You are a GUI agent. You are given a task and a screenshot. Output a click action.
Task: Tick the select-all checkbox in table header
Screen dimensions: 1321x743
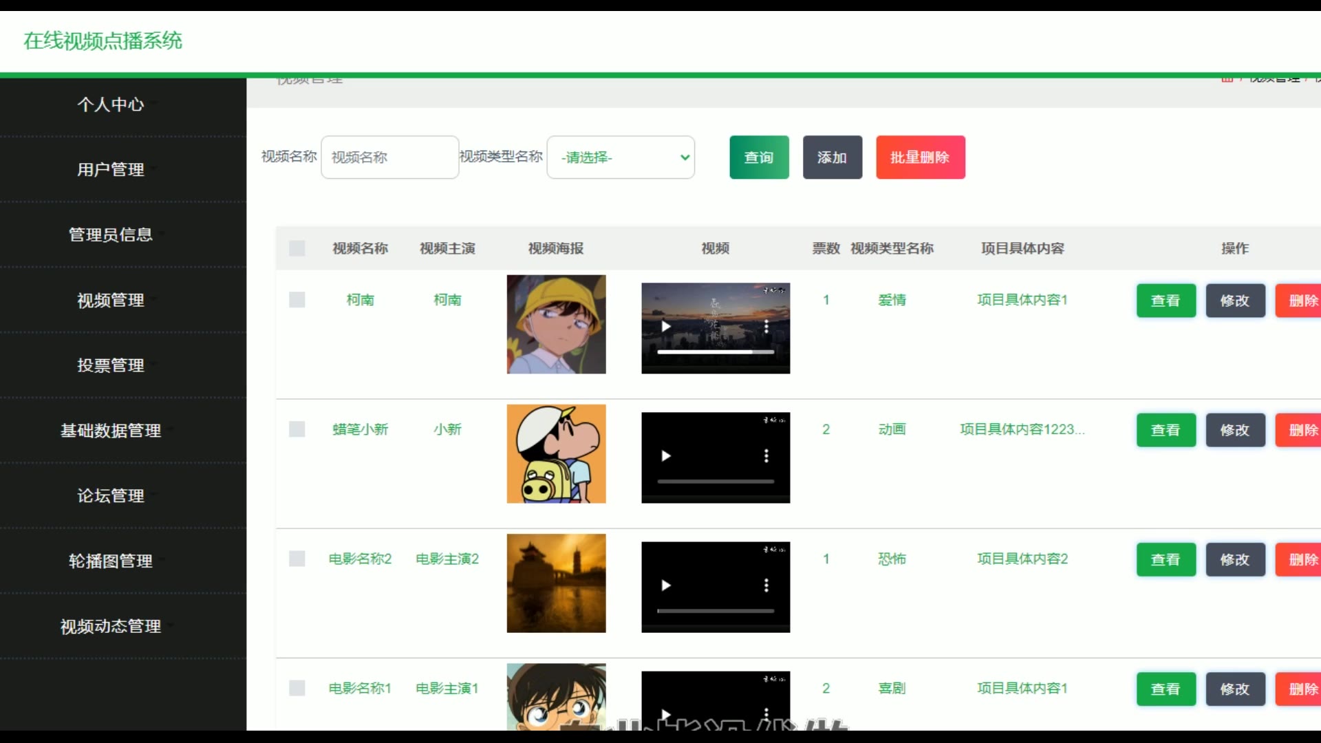point(297,248)
